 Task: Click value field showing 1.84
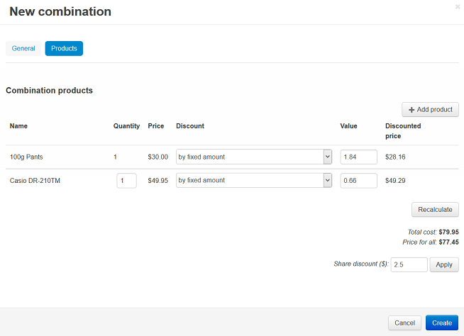[359, 157]
